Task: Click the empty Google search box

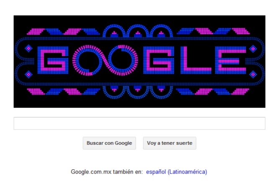Action: [139, 123]
